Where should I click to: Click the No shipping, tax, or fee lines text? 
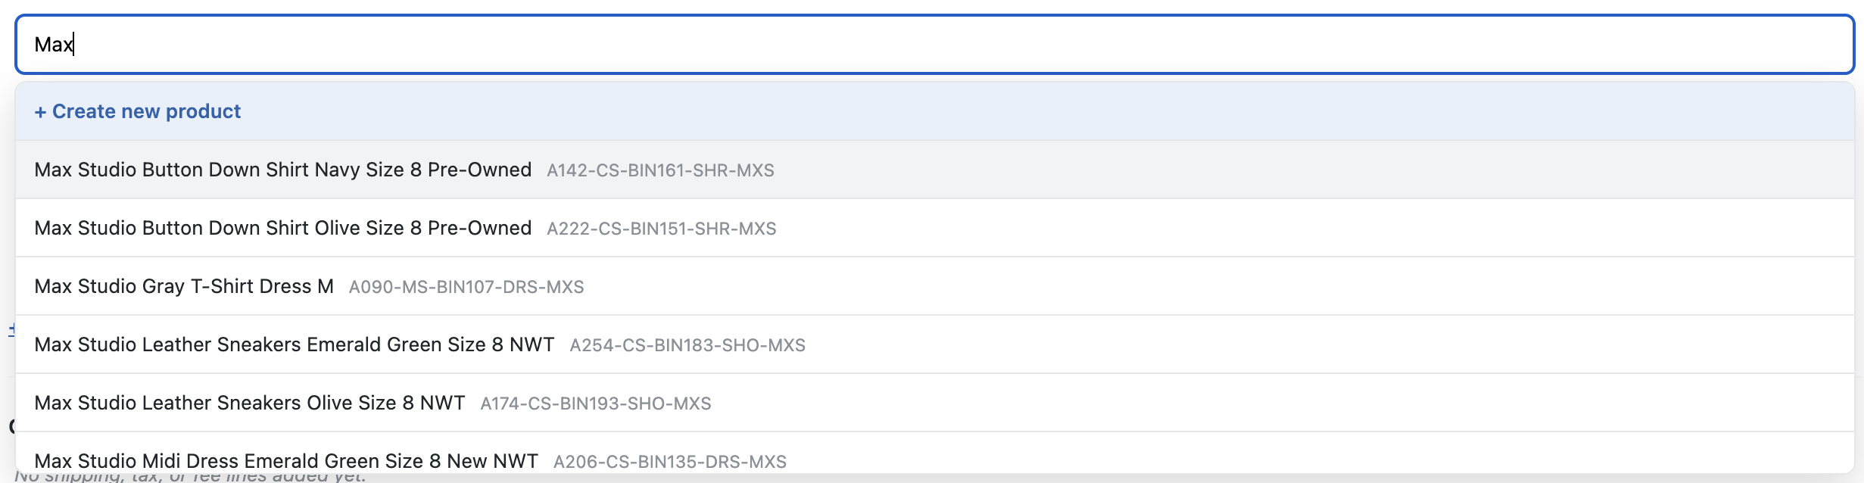point(189,477)
